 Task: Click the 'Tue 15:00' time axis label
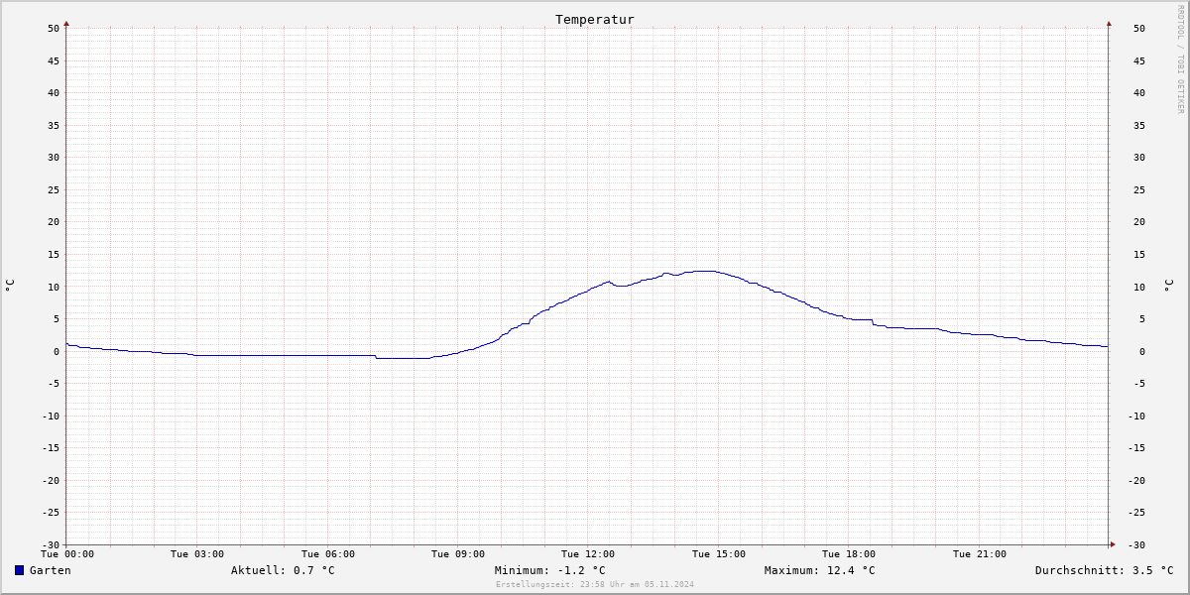point(719,554)
